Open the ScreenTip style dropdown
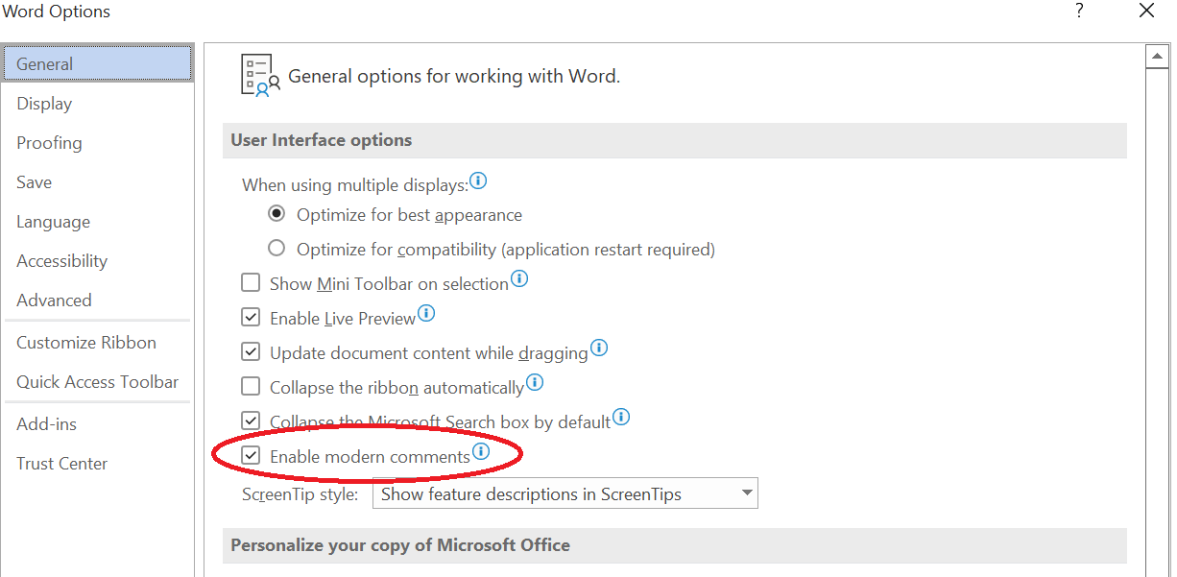This screenshot has width=1177, height=577. (x=567, y=494)
